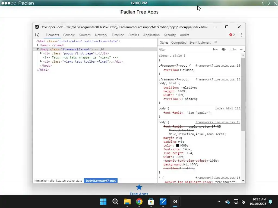
Task: Open the iOS logo icon in DevTools title bar
Action: click(x=37, y=27)
